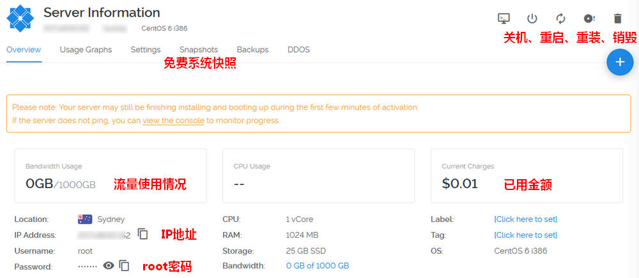This screenshot has width=639, height=278.
Task: Click the power off server icon
Action: click(532, 18)
